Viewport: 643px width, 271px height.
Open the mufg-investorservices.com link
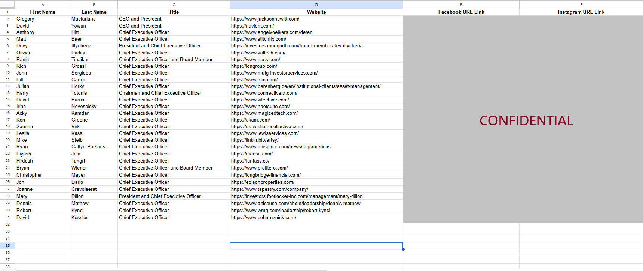coord(275,73)
